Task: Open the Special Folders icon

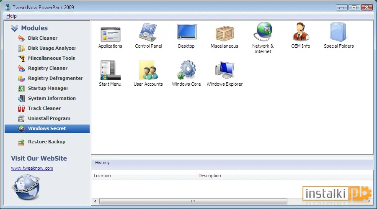Action: point(338,32)
